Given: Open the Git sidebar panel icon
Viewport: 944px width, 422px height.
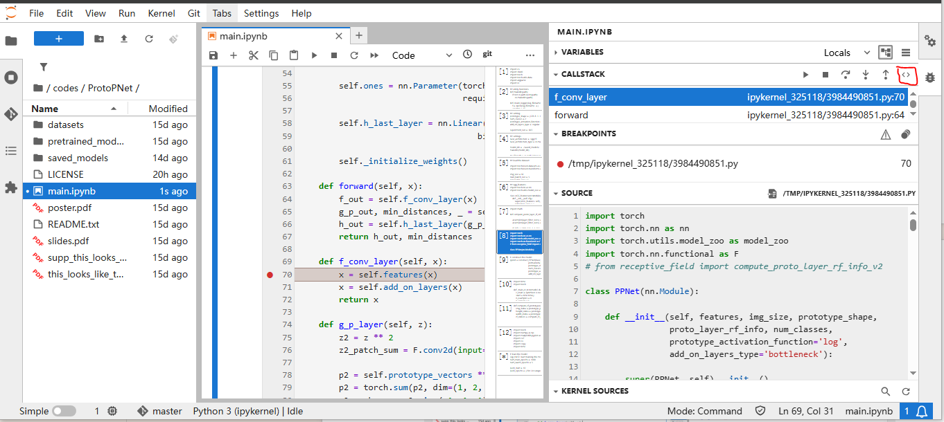Looking at the screenshot, I should point(11,114).
